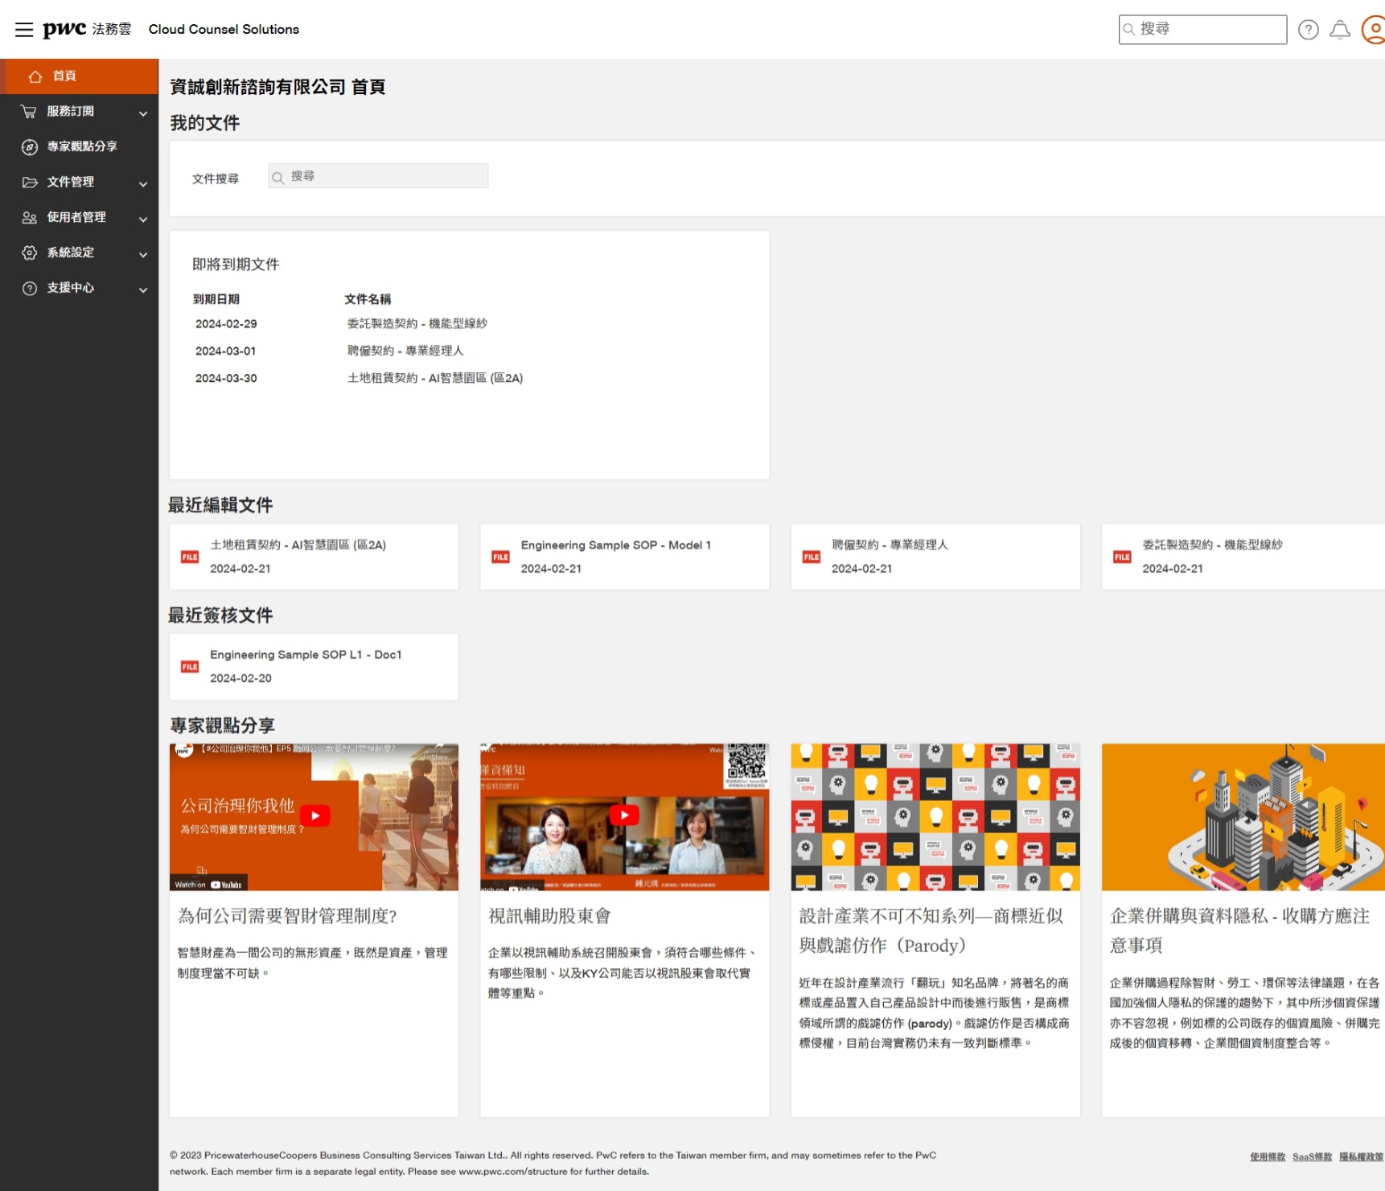Open the hamburger navigation menu

[x=24, y=29]
